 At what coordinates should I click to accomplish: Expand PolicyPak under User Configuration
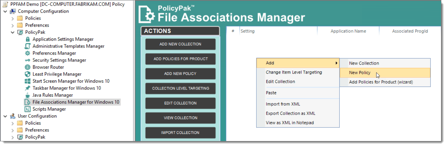[x=13, y=137]
